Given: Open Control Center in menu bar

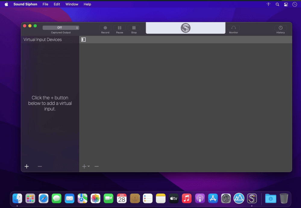Looking at the screenshot, I should [286, 5].
